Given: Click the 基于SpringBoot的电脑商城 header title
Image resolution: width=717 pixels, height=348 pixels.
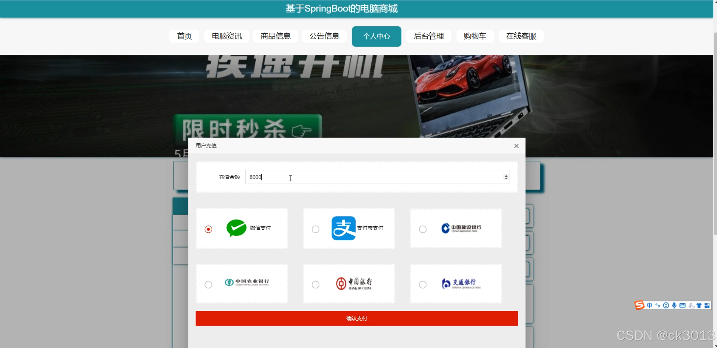Looking at the screenshot, I should click(341, 8).
